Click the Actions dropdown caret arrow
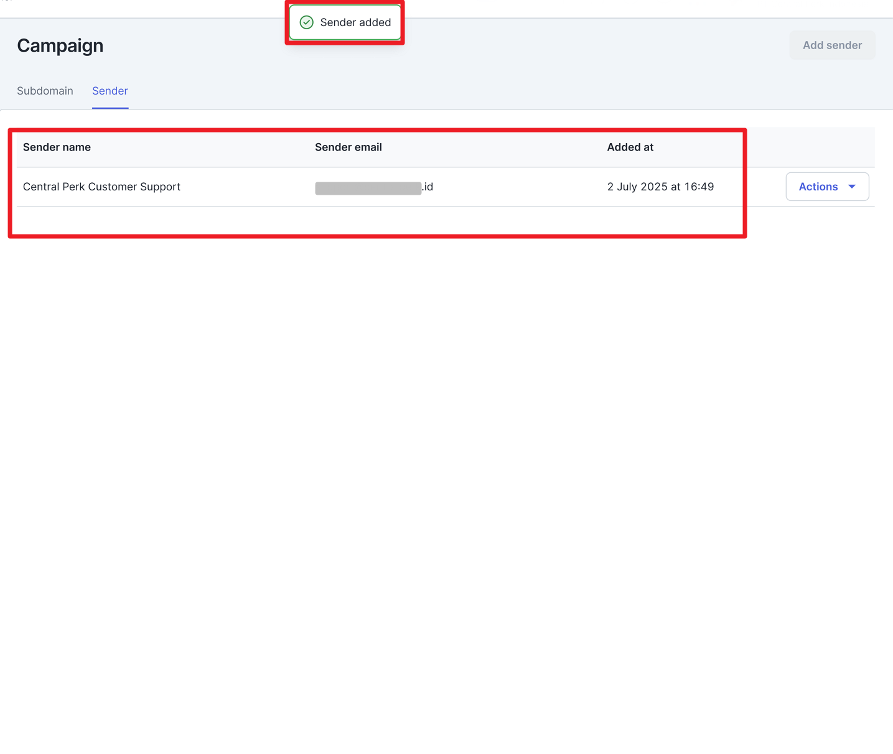This screenshot has height=754, width=893. tap(852, 187)
